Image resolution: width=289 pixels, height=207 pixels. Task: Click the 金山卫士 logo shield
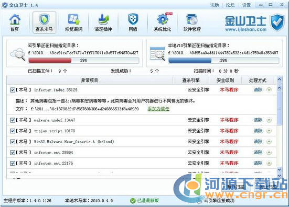[277, 22]
